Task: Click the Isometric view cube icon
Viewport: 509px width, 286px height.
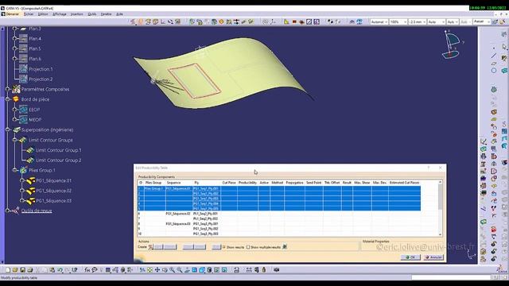Action: coord(202,270)
